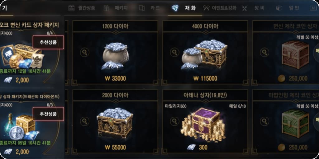The height and width of the screenshot is (159, 319).
Task: Click the magnifier on 변신 제작 코인 상자
Action: tap(264, 52)
